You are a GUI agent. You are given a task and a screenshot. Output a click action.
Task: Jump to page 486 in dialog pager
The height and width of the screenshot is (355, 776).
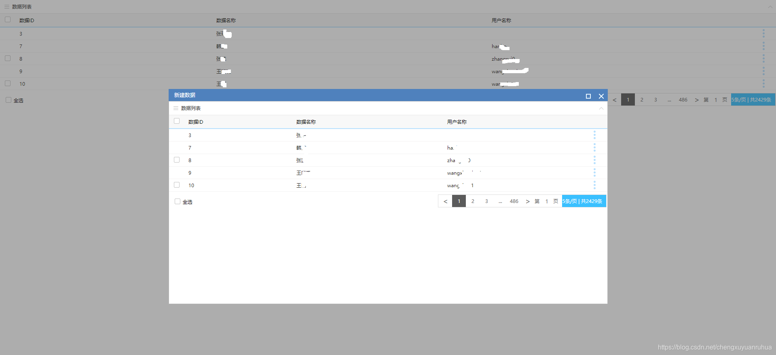514,201
